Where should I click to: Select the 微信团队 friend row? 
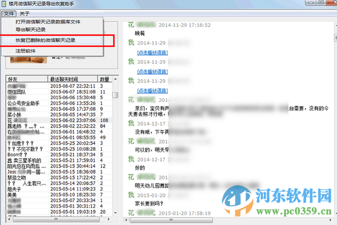[59, 92]
